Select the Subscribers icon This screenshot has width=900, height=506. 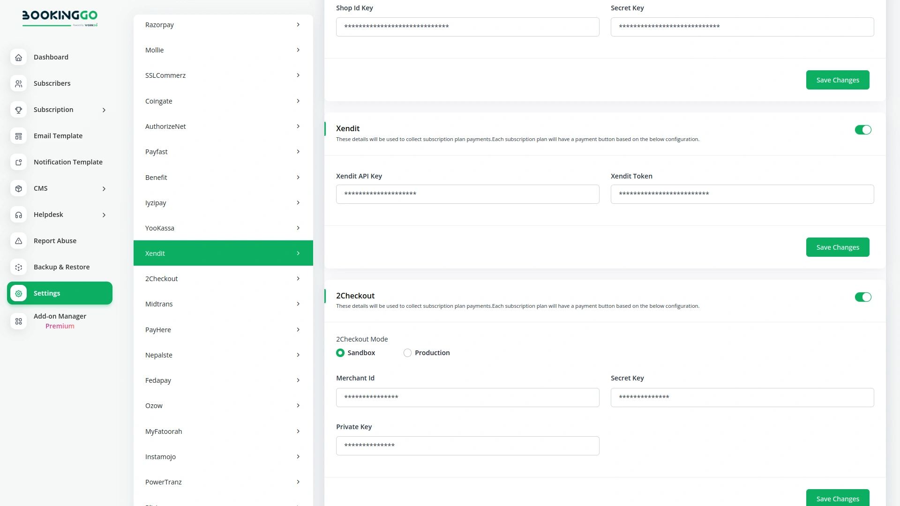tap(19, 83)
